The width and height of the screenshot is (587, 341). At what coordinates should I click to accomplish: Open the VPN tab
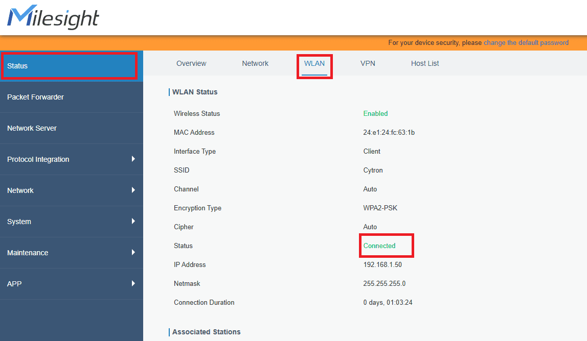click(x=368, y=63)
